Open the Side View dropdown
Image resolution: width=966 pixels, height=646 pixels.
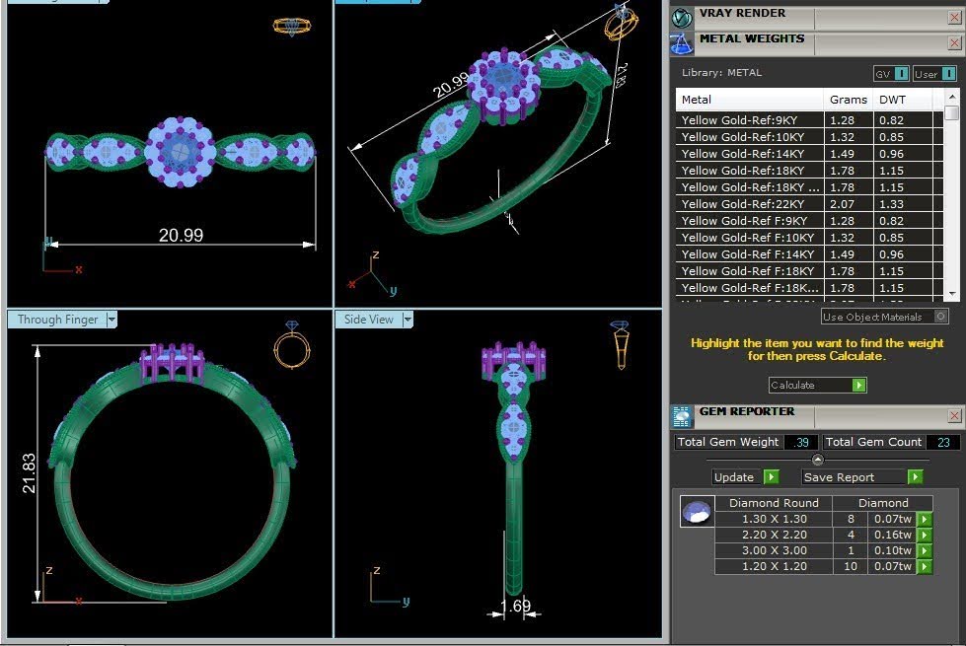(x=408, y=319)
